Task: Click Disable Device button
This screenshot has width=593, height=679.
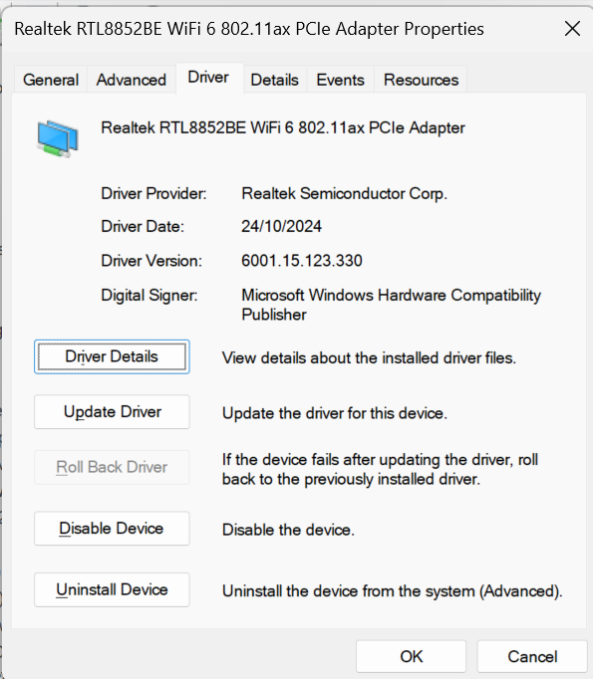Action: tap(112, 529)
